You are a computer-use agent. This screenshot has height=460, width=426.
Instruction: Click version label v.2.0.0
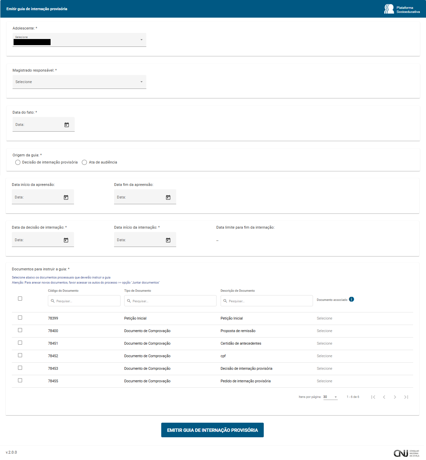(11, 453)
